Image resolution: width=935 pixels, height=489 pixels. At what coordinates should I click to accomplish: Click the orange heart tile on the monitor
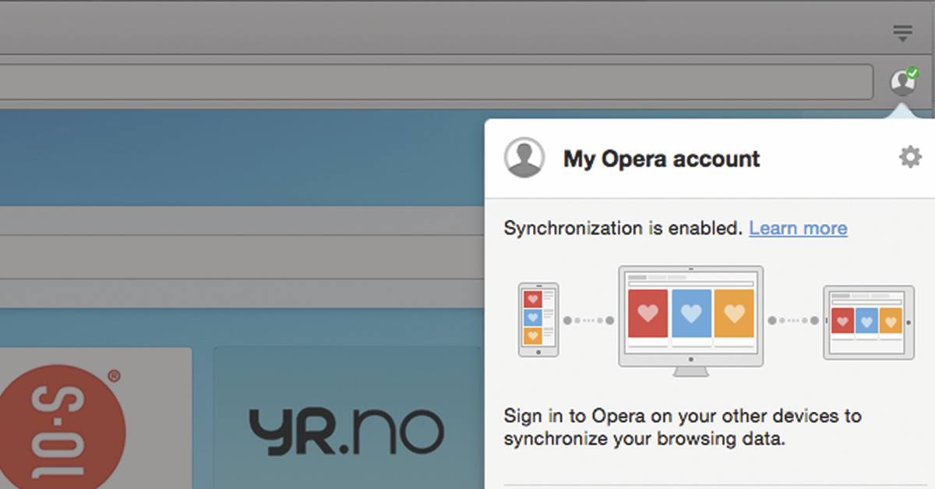[734, 314]
